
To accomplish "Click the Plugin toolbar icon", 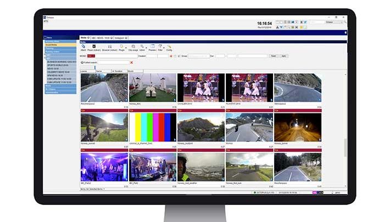I will click(x=121, y=47).
